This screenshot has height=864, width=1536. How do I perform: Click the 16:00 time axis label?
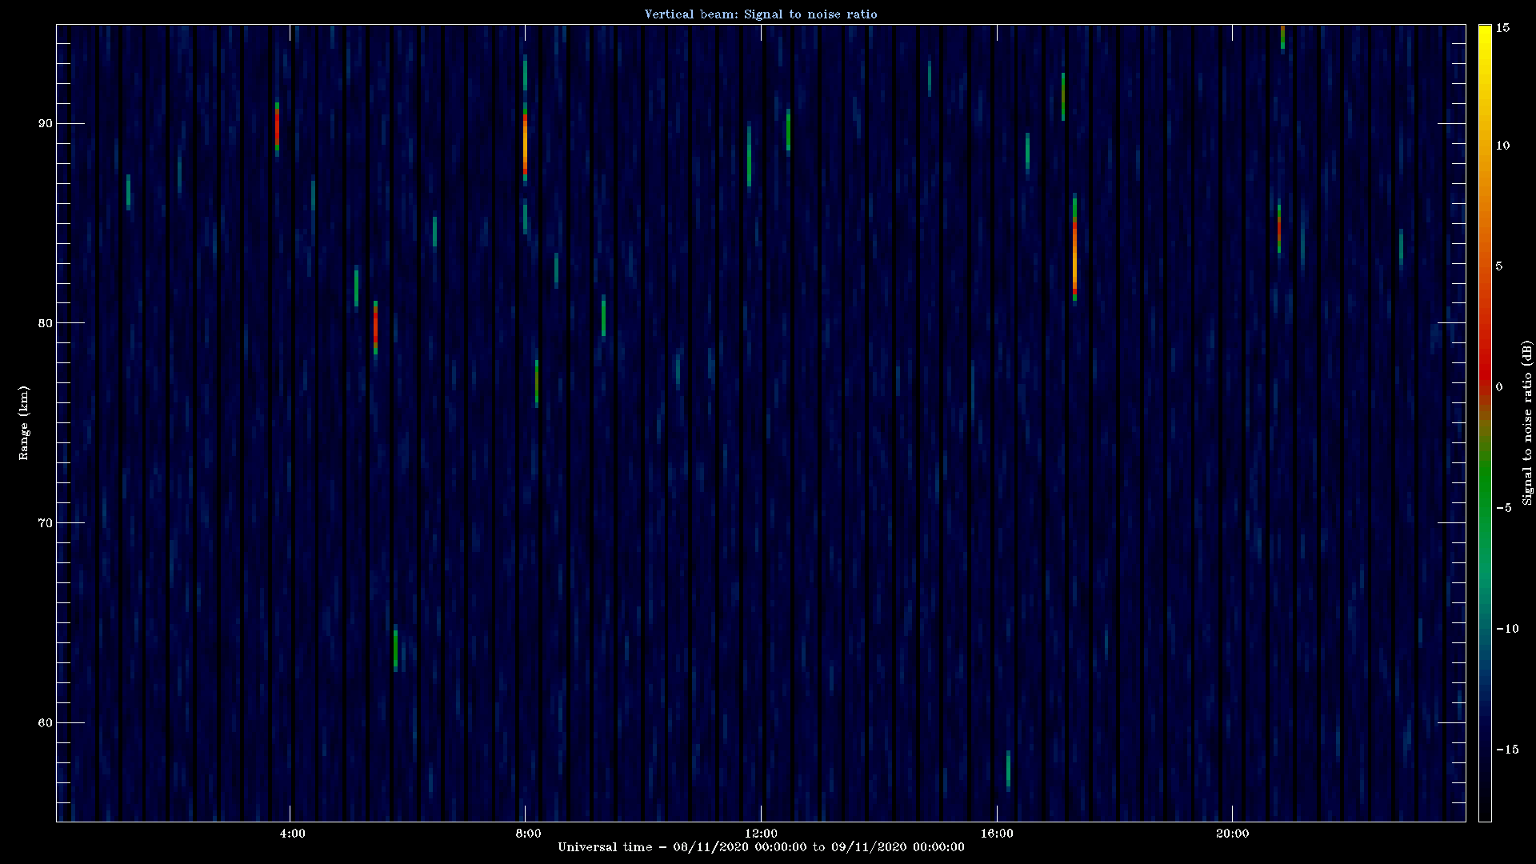[997, 834]
